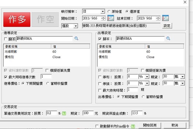Open calendar picker for 開始日期
193x129 pixels.
pos(110,18)
